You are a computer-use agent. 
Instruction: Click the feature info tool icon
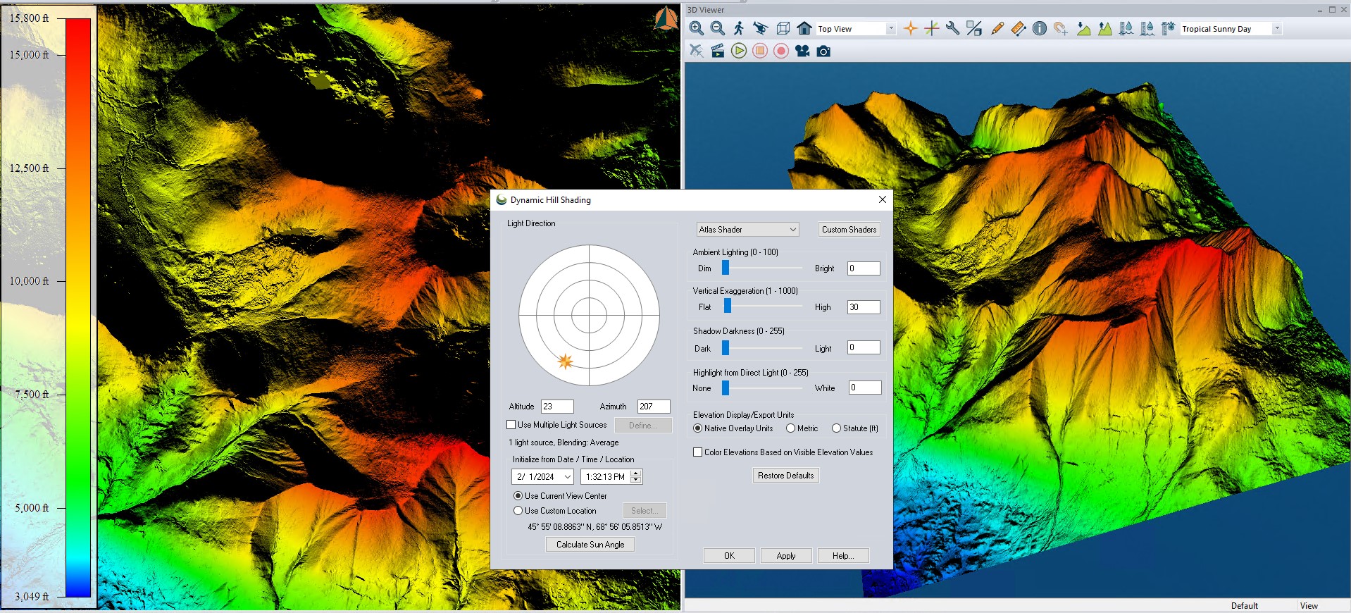(1039, 28)
